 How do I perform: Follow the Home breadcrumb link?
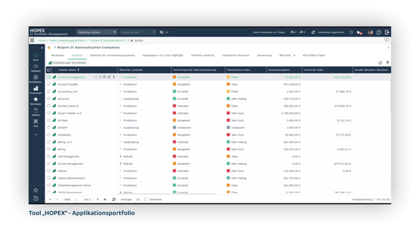42,40
